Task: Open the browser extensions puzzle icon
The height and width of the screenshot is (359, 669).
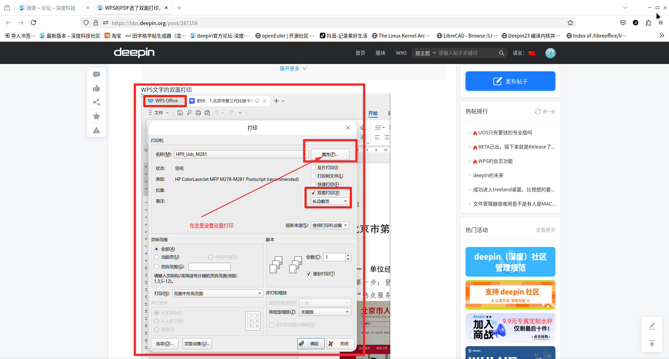Action: (648, 23)
